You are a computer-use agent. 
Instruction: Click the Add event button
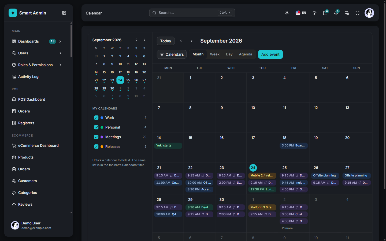270,54
